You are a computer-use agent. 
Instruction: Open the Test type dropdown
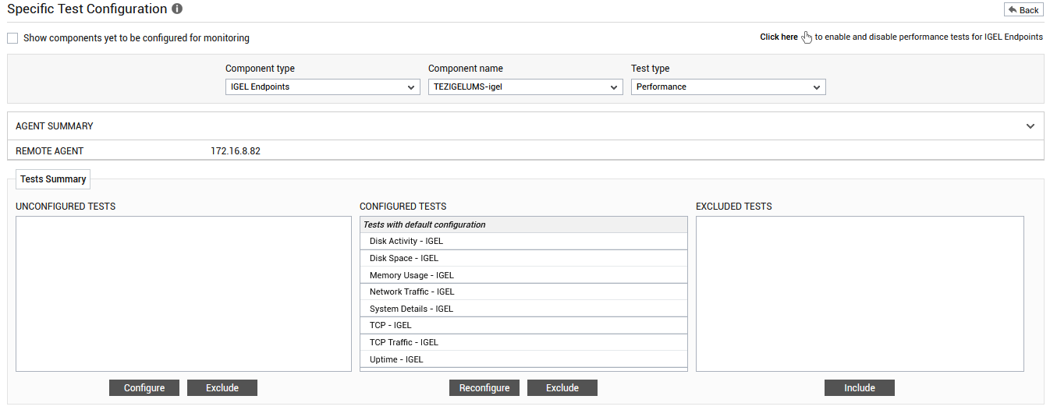[x=729, y=87]
